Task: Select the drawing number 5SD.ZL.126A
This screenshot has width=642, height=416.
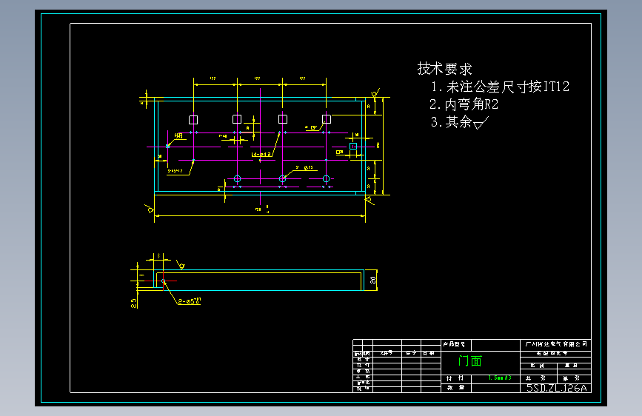Action: coord(556,388)
